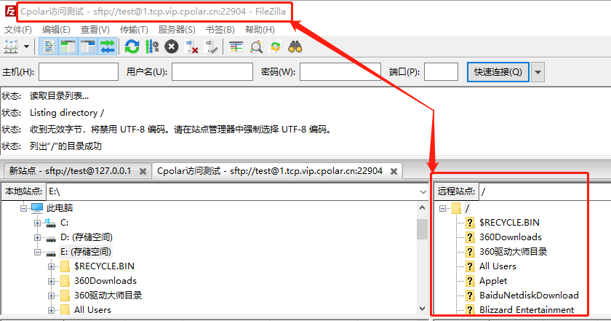Select local folder 360Downloads

tap(105, 281)
